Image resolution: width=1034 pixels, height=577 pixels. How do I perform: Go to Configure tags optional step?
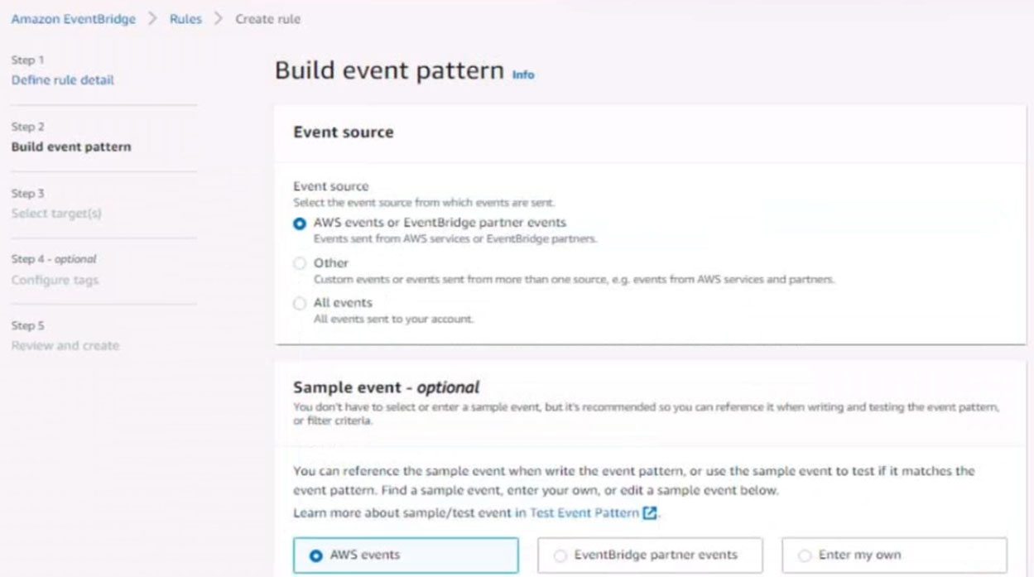pyautogui.click(x=55, y=280)
